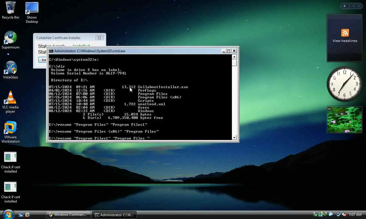Screen dimensions: 366x219
Task: Click the green 'Installed' status text
Action: [81, 46]
